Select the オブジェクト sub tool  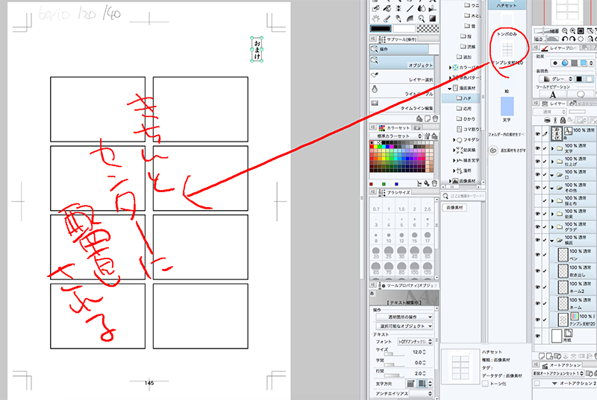[401, 63]
